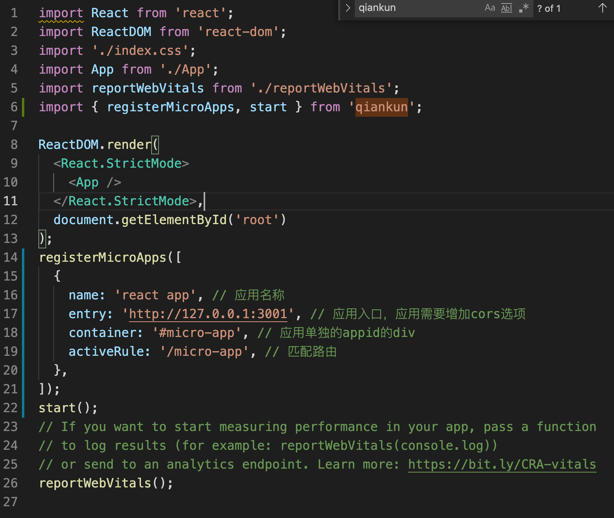Screen dimensions: 614x518
Task: Click the '<App />' element on line 10
Action: pos(95,182)
